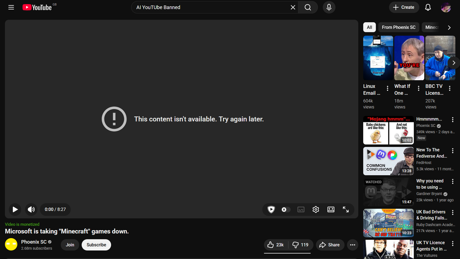Open the Hmmmmm... video title
460x259 pixels.
(x=429, y=119)
